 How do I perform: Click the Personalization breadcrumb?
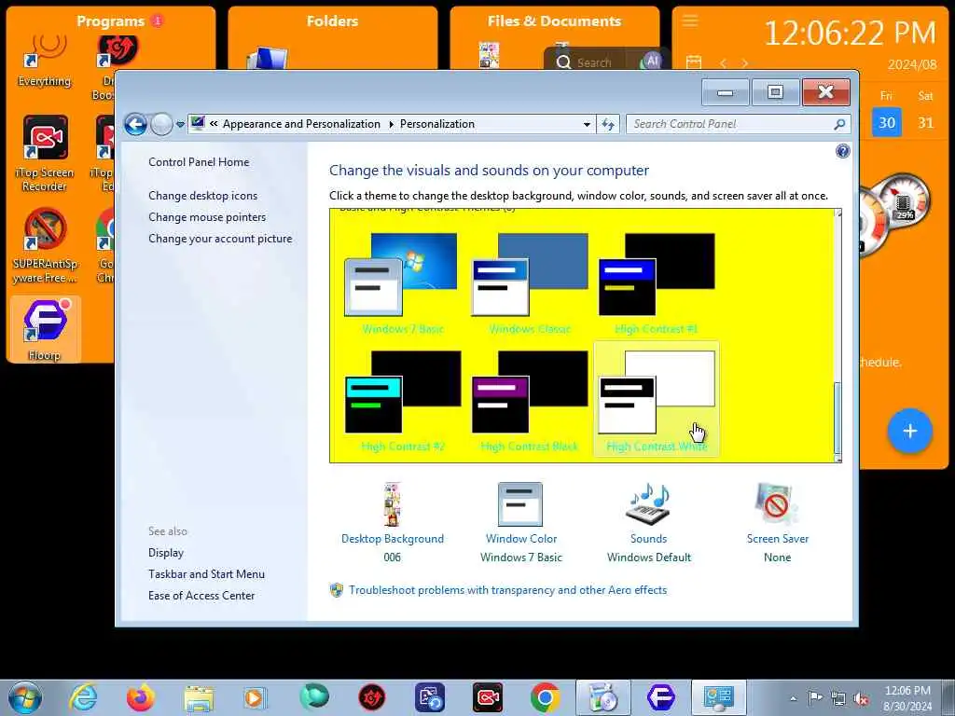point(436,124)
